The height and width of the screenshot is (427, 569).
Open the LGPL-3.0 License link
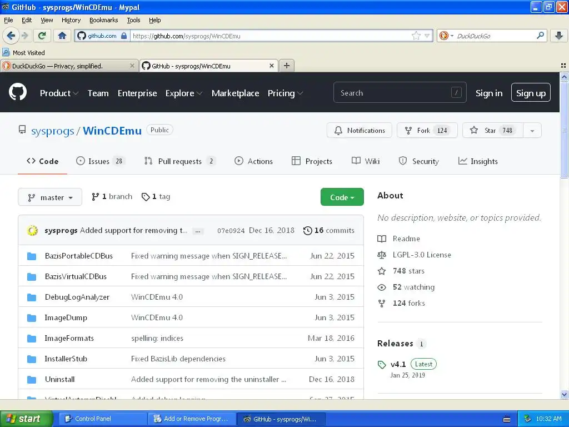pyautogui.click(x=422, y=255)
